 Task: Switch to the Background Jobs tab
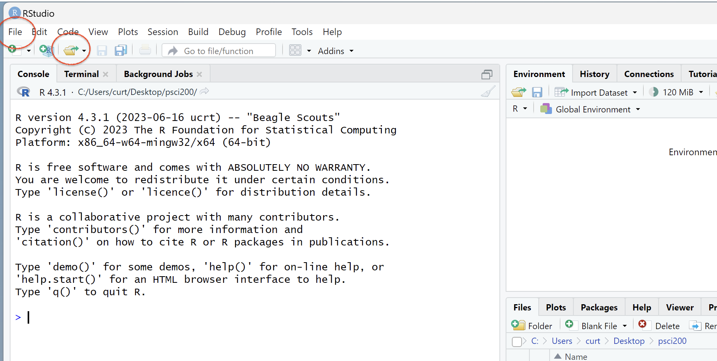coord(158,74)
